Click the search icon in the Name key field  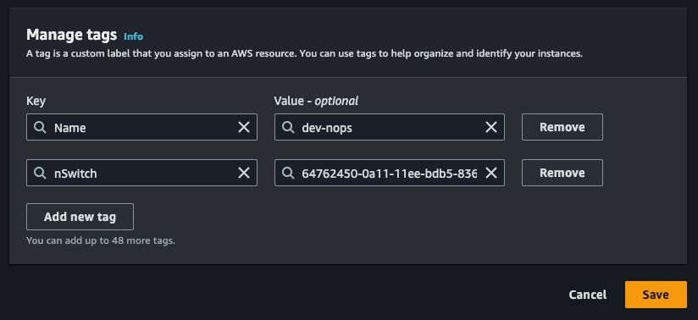click(40, 127)
